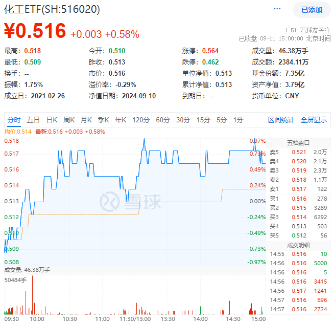Image resolution: width=334 pixels, height=323 pixels.
Task: Toggle the 已添加 watchlist button
Action: click(312, 10)
